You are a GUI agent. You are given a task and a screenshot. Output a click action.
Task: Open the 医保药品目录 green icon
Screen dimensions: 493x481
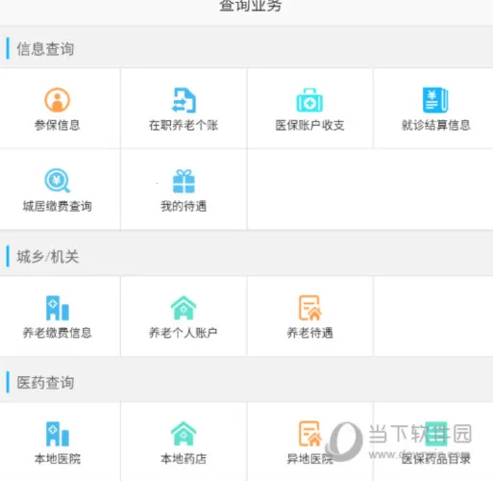(436, 434)
